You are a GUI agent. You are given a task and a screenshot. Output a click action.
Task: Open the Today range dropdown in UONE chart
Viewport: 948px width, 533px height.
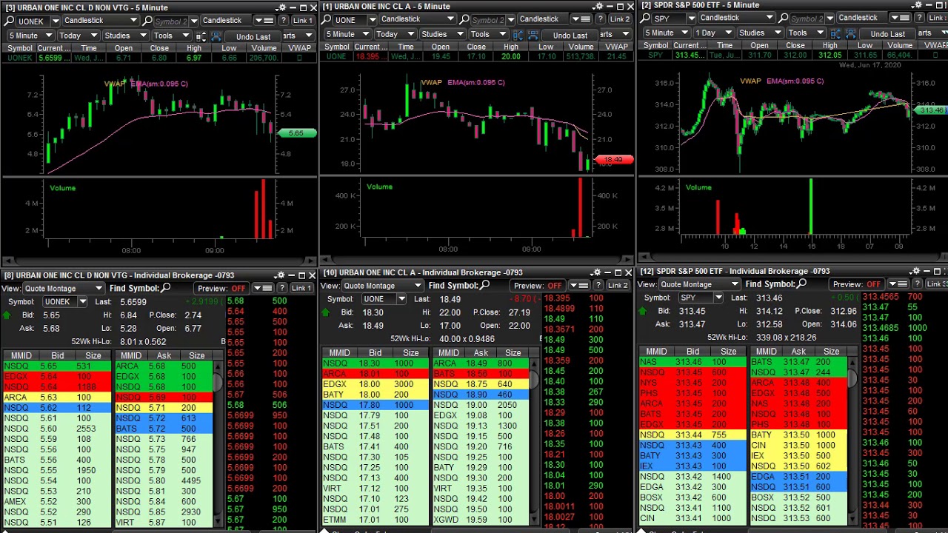click(395, 34)
